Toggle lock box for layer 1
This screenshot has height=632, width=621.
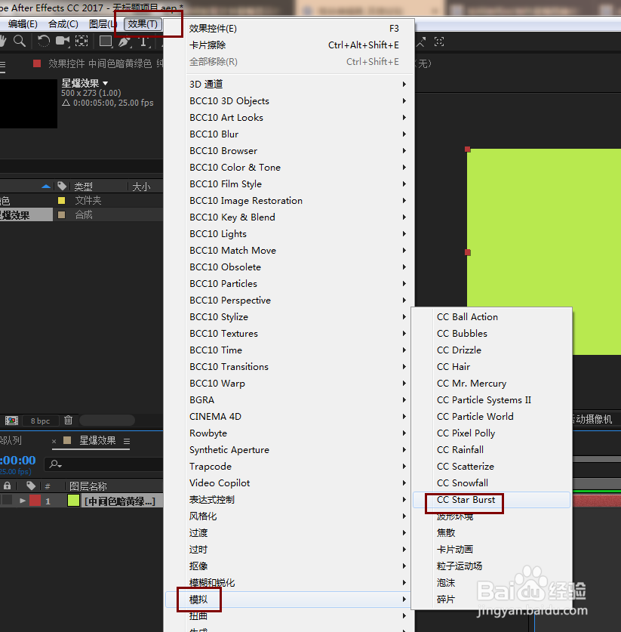(7, 501)
